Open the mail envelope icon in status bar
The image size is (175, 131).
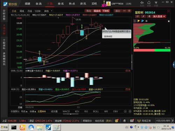tap(132, 121)
